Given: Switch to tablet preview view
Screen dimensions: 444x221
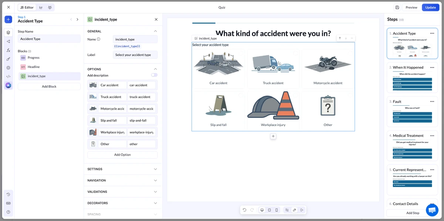Looking at the screenshot, I should (x=269, y=210).
